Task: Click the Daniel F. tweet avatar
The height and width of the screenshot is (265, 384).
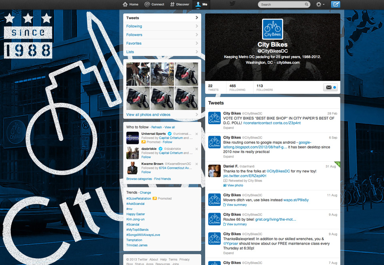Action: coord(214,171)
